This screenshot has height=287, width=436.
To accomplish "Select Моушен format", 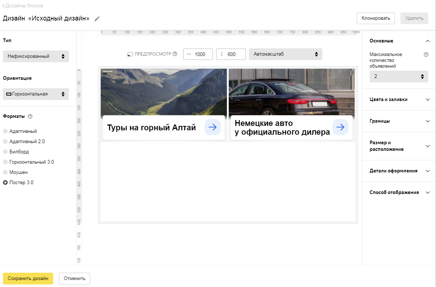I will coord(15,172).
